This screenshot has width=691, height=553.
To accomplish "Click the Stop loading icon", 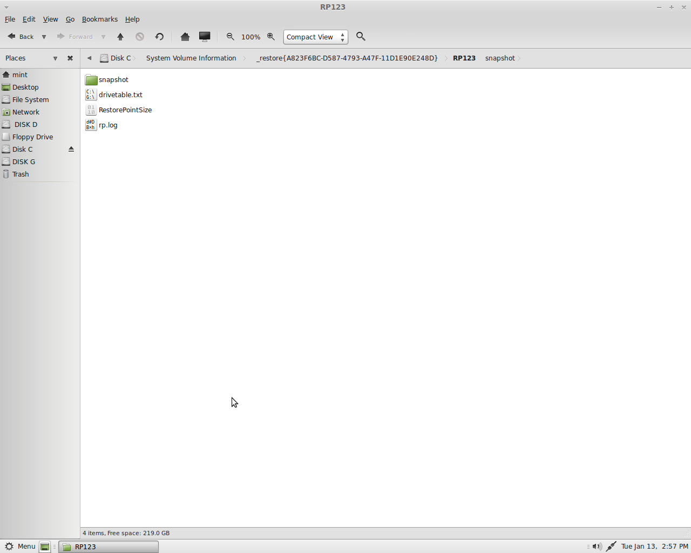I will coord(140,37).
